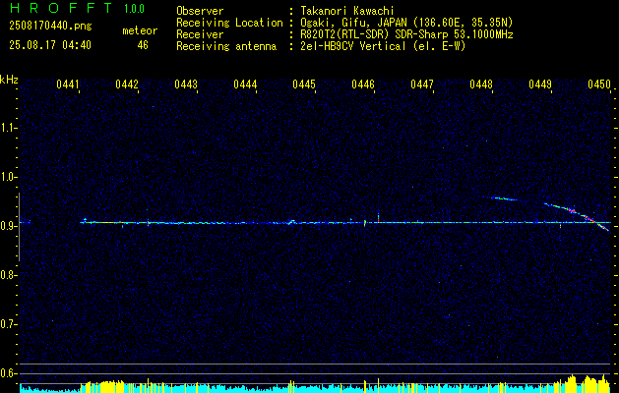This screenshot has height=393, width=619.
Task: Click the 0450 time marker
Action: point(599,84)
